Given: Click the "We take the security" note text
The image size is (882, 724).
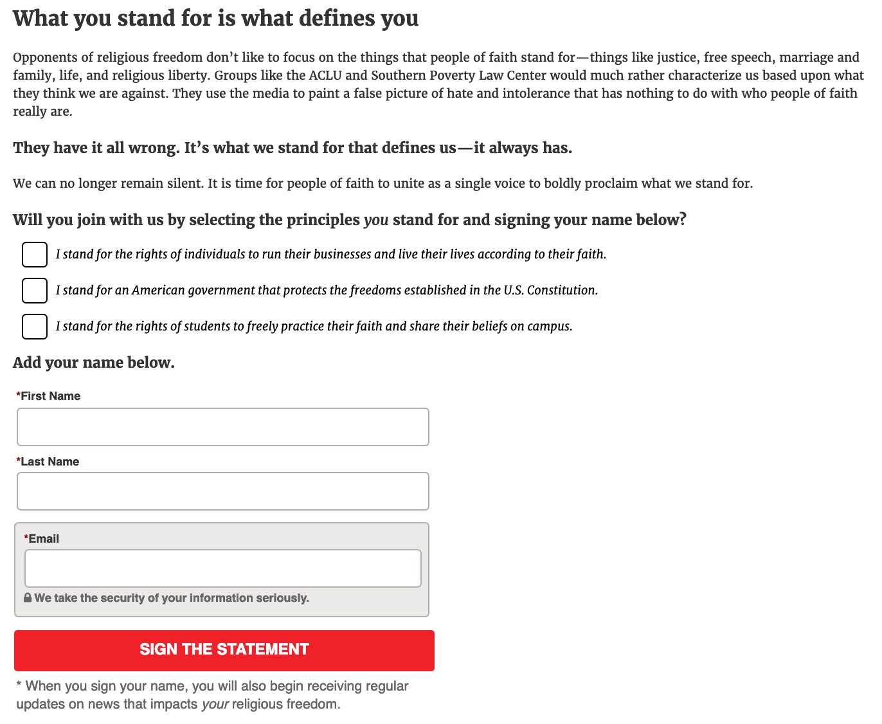Looking at the screenshot, I should click(172, 598).
